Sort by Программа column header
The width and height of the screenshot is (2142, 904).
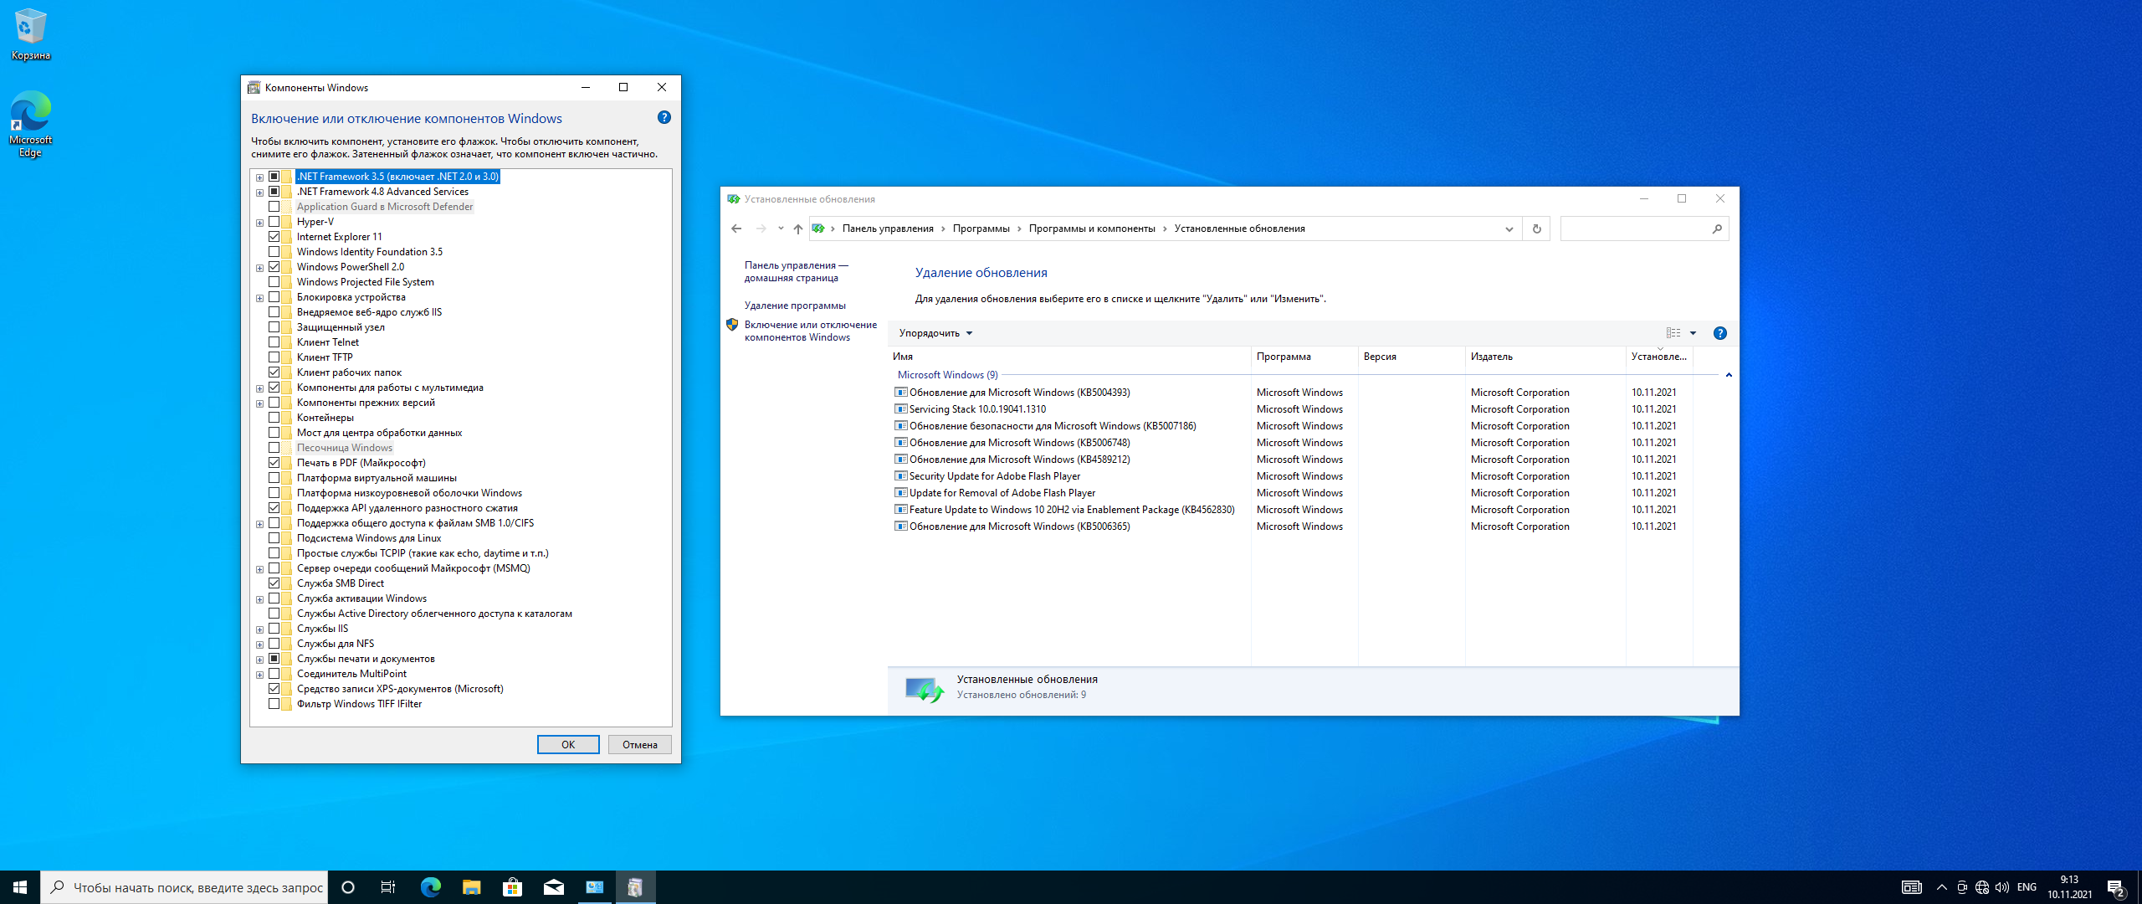pos(1304,357)
